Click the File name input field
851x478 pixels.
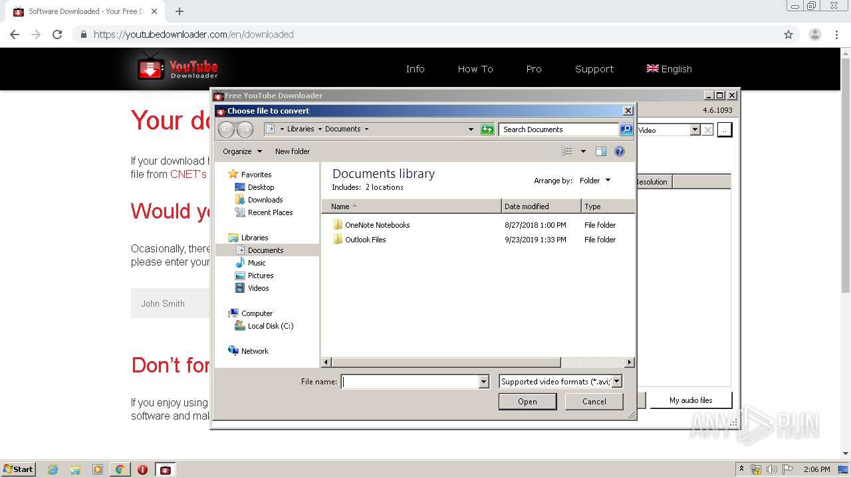(410, 382)
